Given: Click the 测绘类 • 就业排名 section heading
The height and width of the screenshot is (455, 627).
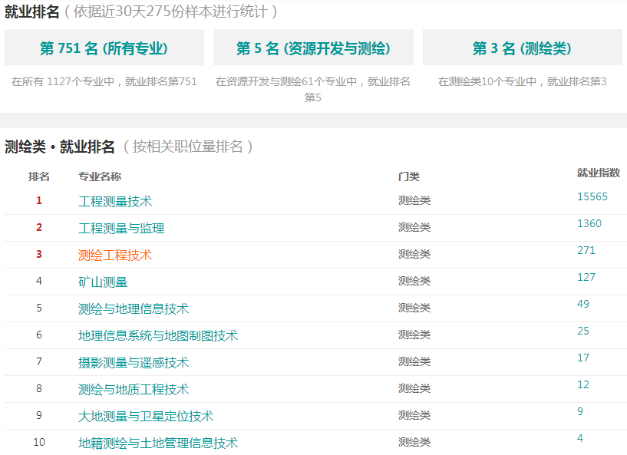Looking at the screenshot, I should point(60,147).
